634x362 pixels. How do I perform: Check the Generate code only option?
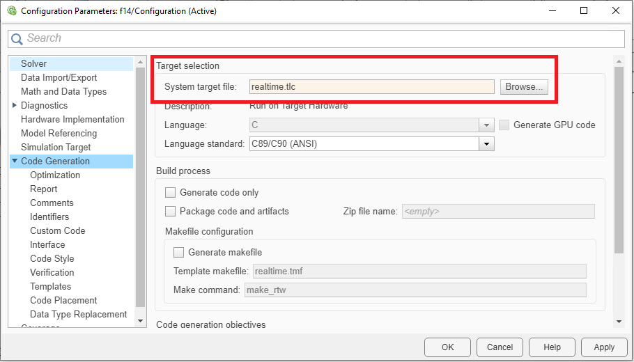click(x=171, y=193)
